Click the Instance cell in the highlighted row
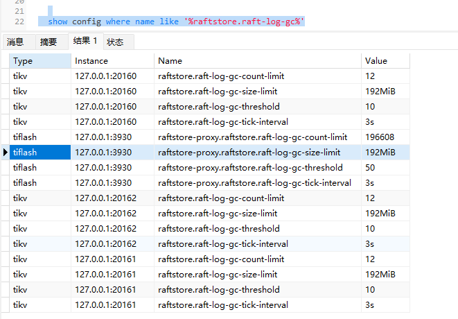The height and width of the screenshot is (319, 458). 112,153
